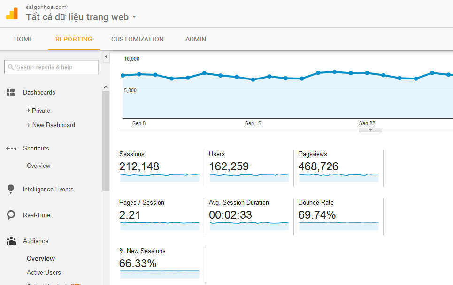
Task: Click the Shortcuts arrow icon
Action: click(11, 149)
